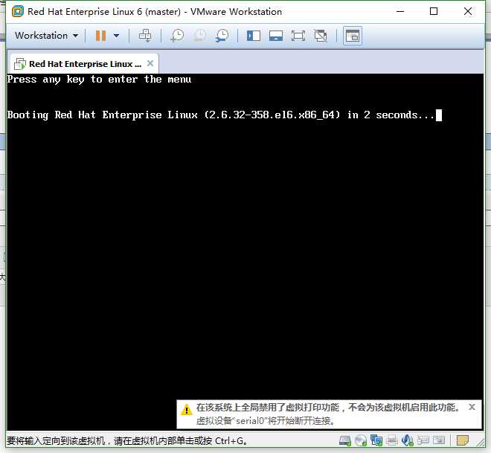Expand the power options dropdown arrow
This screenshot has width=491, height=453.
pos(117,36)
